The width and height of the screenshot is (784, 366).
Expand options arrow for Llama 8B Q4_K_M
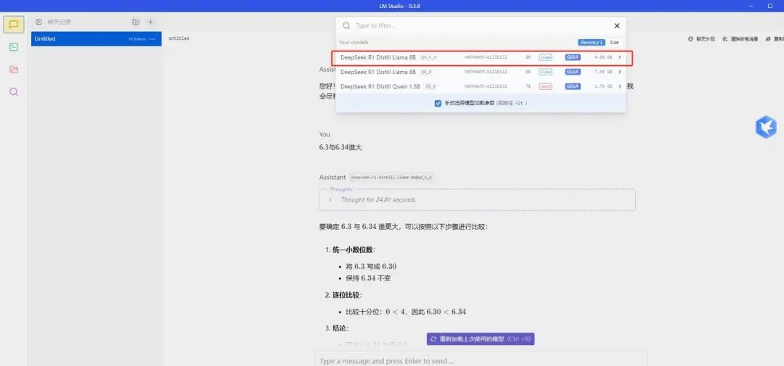620,57
